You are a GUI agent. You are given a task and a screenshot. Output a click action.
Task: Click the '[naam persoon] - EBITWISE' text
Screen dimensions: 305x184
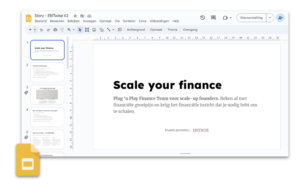click(x=187, y=130)
